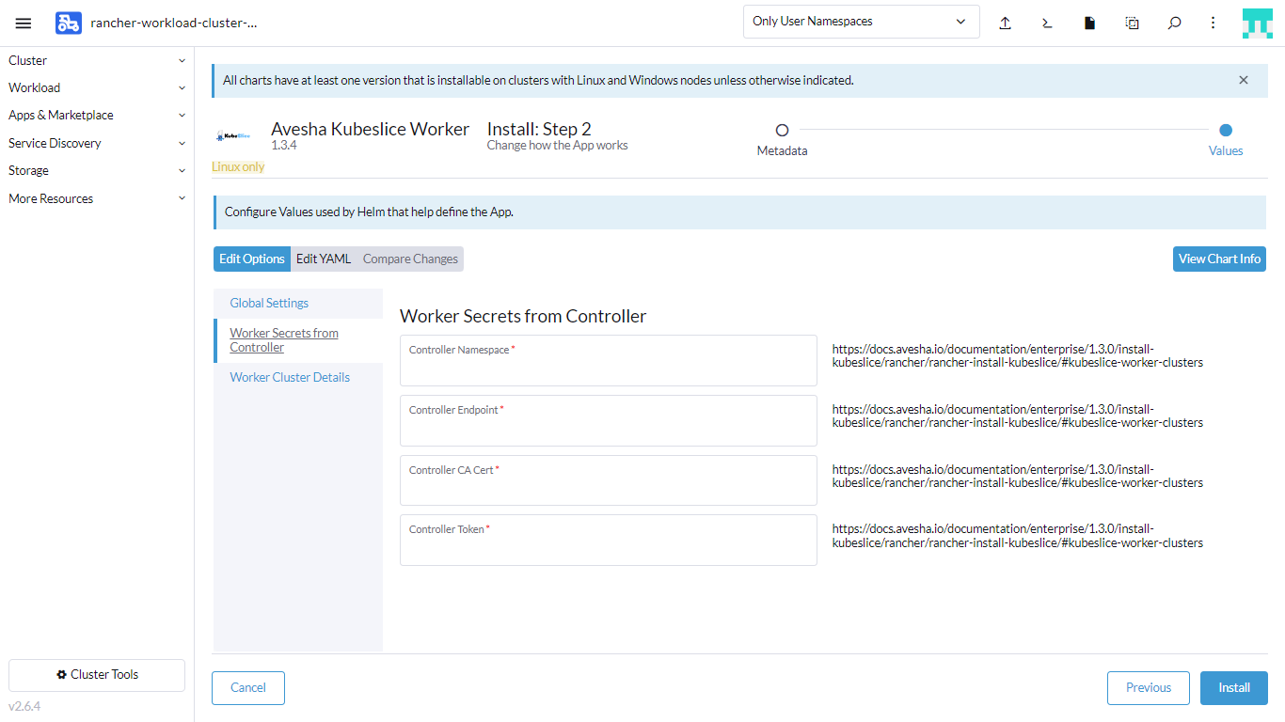Open the Worker Cluster Details section
The width and height of the screenshot is (1285, 722).
point(298,377)
